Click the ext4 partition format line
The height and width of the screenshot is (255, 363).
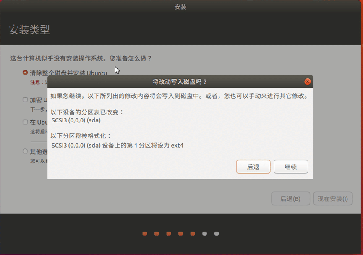point(117,146)
